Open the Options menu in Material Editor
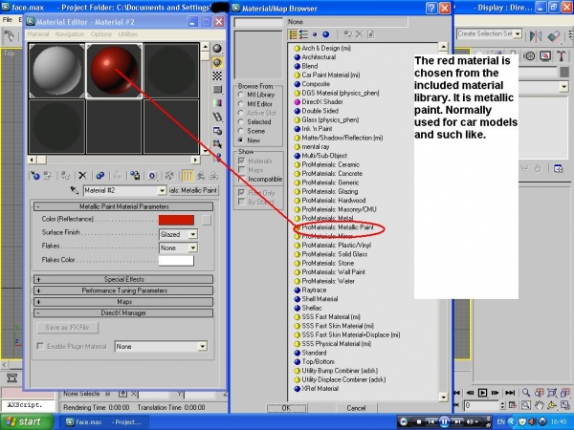 101,34
